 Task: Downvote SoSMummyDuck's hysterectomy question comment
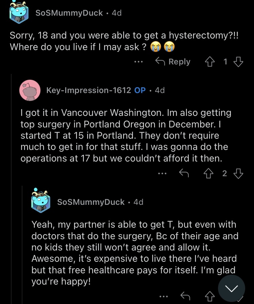[x=238, y=62]
